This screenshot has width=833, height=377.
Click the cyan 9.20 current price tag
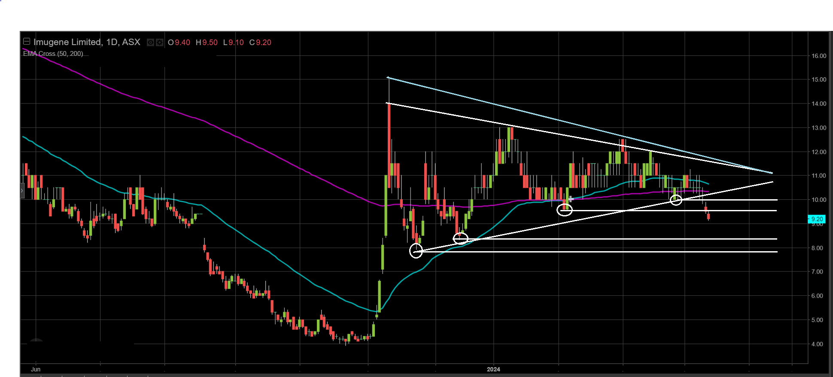pyautogui.click(x=816, y=219)
